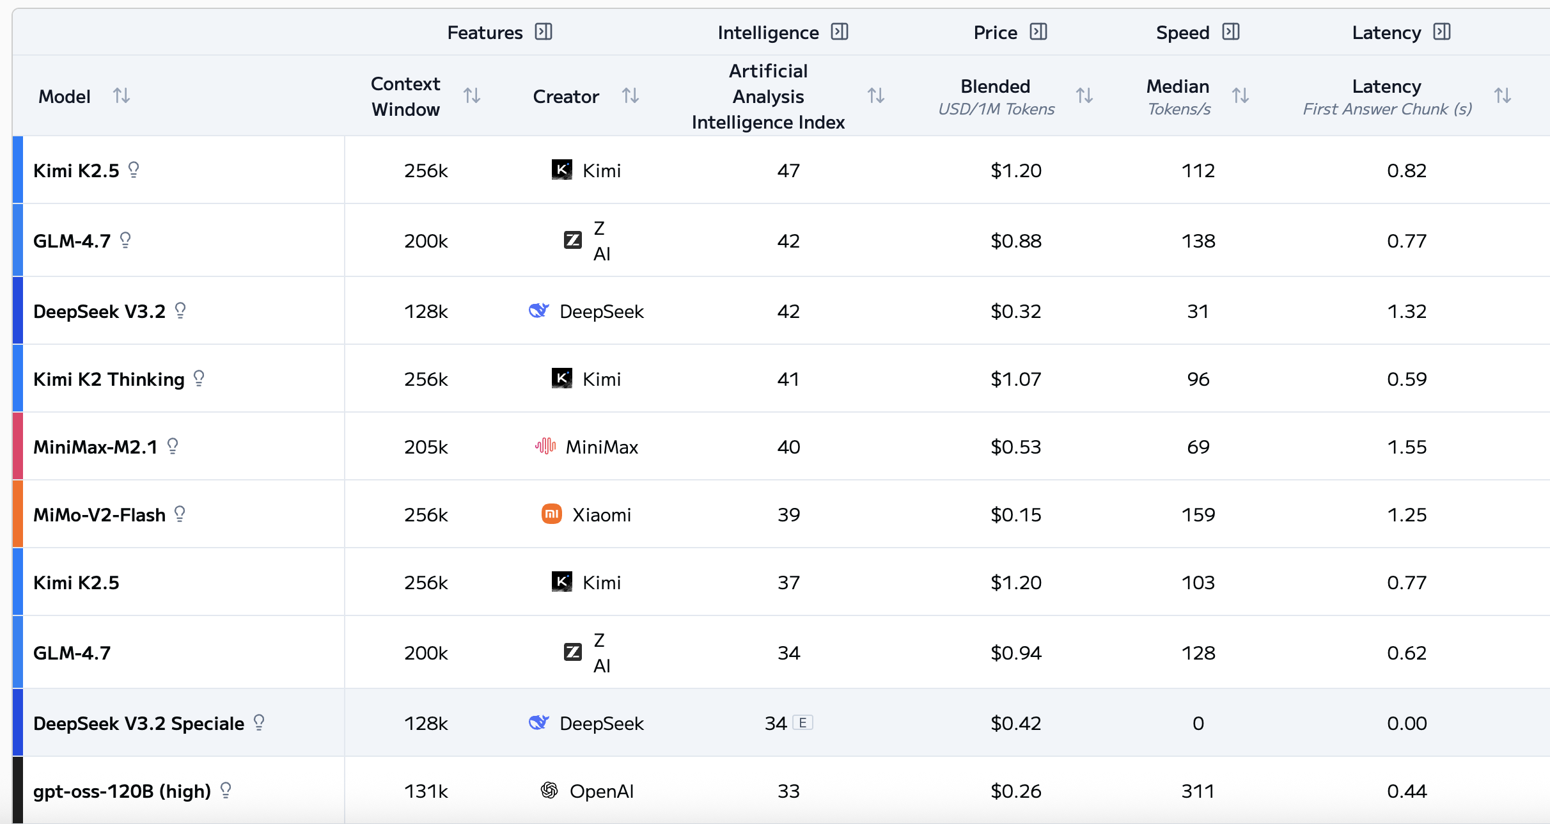The height and width of the screenshot is (824, 1550).
Task: Click the MiniMax waveform logo
Action: pyautogui.click(x=545, y=446)
